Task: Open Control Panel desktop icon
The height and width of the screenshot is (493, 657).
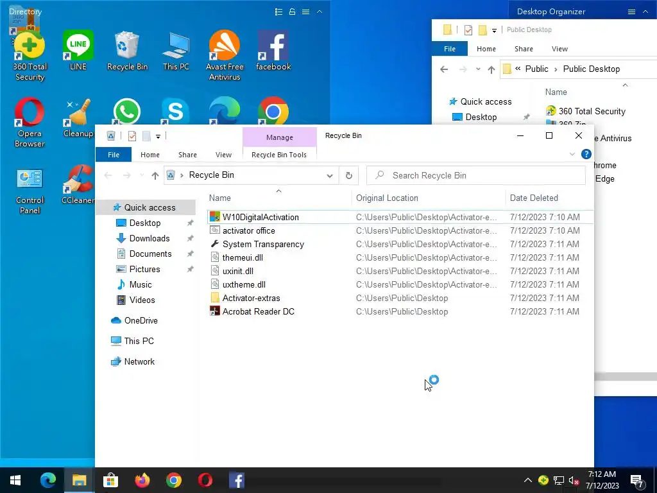Action: click(x=30, y=191)
